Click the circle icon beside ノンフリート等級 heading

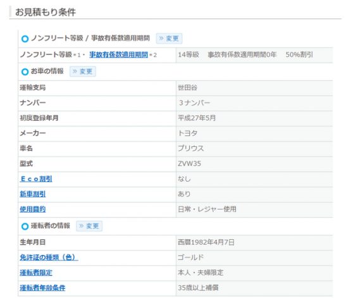click(x=25, y=39)
